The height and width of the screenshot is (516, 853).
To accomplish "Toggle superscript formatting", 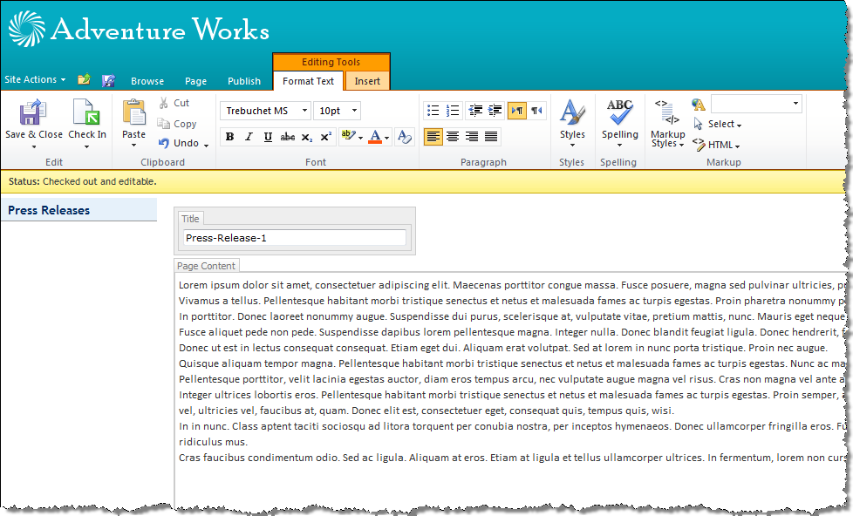I will [325, 137].
